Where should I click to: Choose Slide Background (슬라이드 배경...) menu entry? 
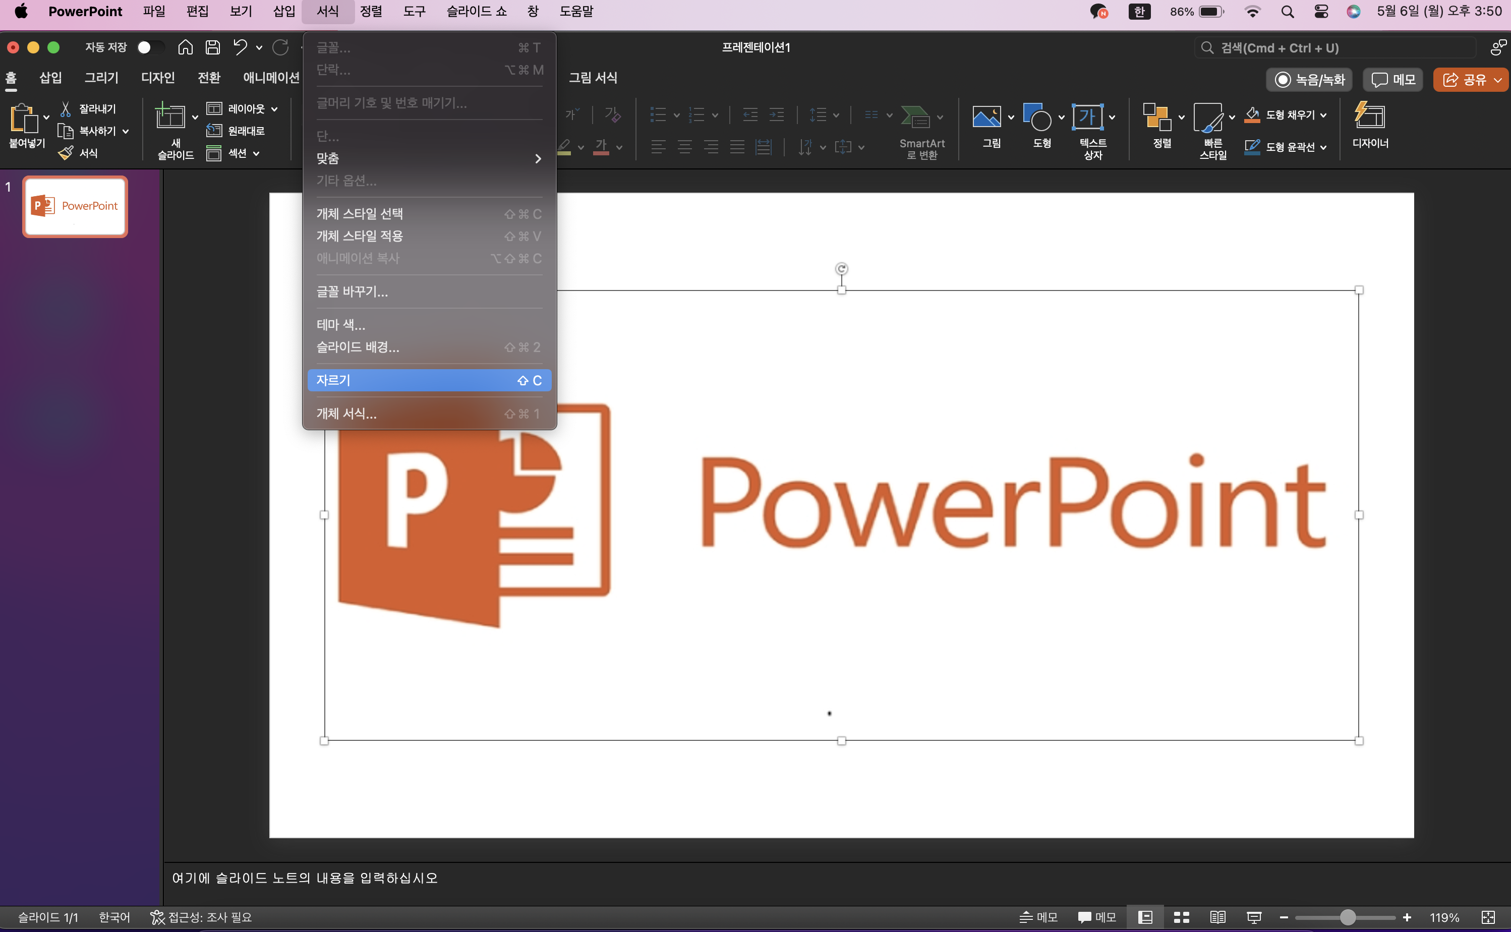429,347
